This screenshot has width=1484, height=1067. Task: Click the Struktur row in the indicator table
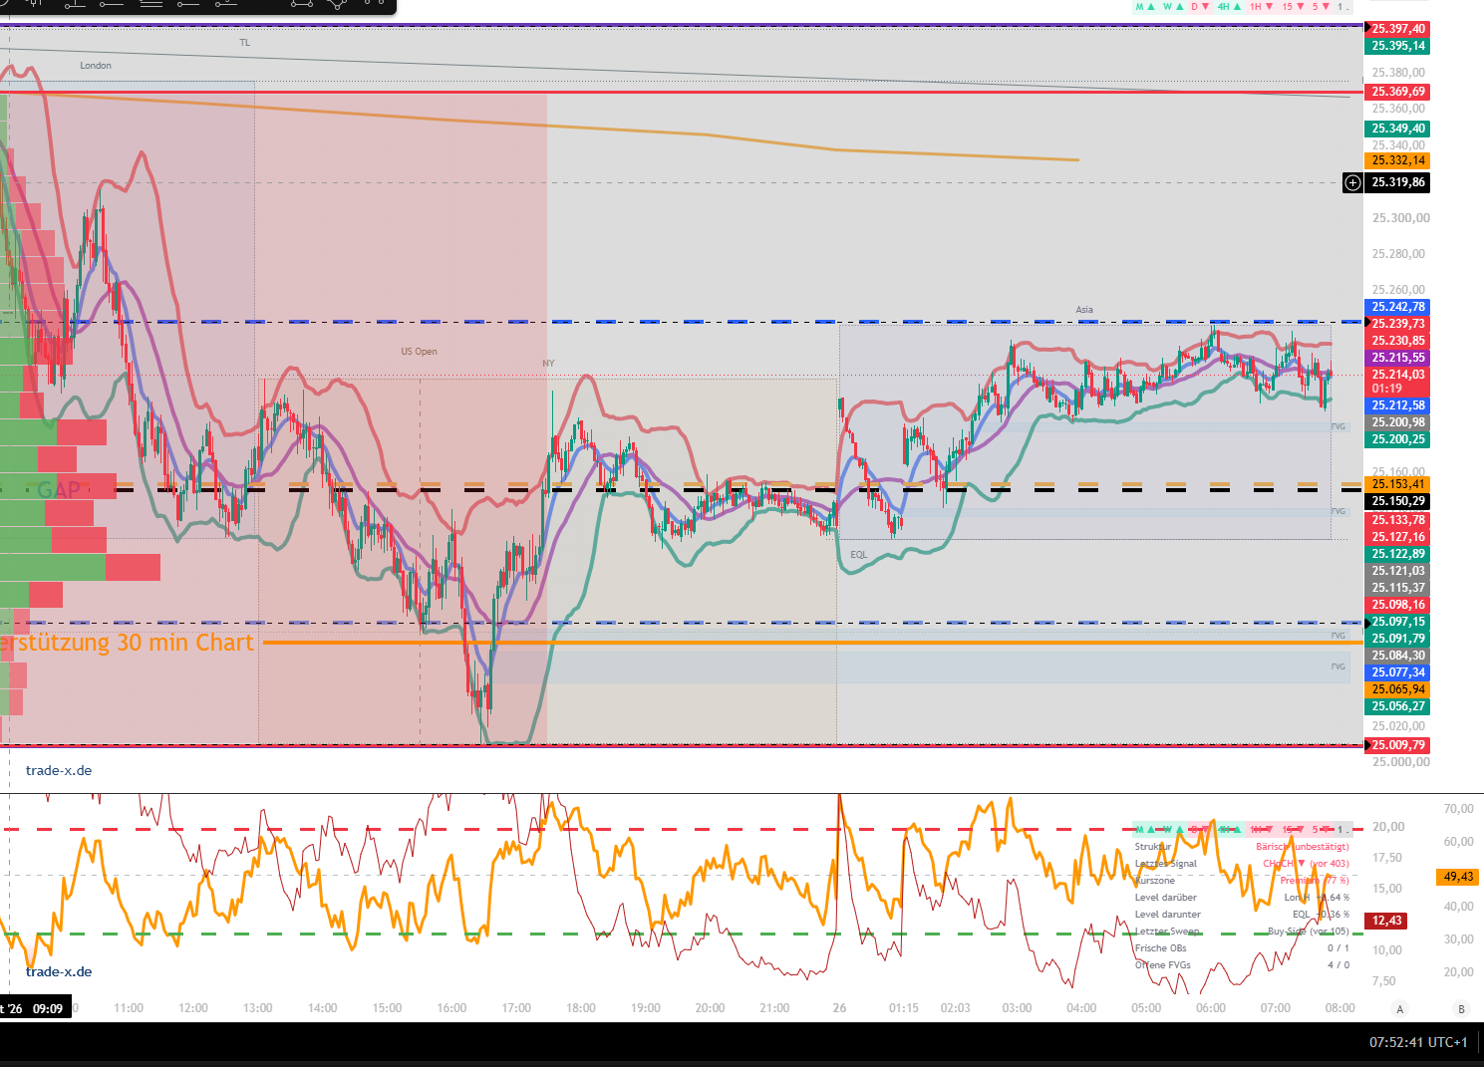[x=1241, y=847]
